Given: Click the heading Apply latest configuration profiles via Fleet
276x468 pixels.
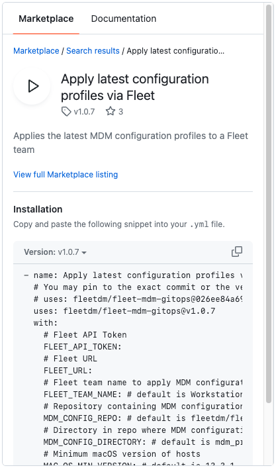Looking at the screenshot, I should 135,87.
